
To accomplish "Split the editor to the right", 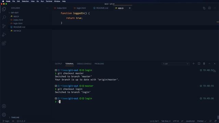I will [x=209, y=8].
